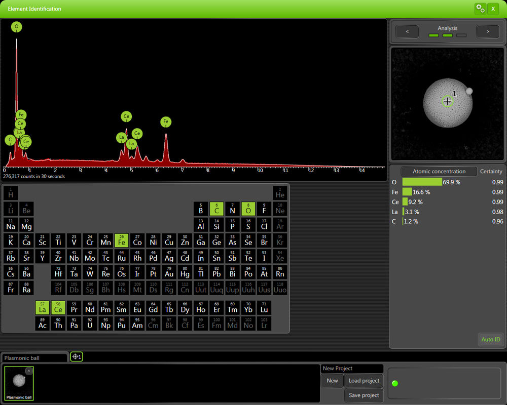Select Zinc (Zn) element tile
The height and width of the screenshot is (405, 507).
point(185,240)
